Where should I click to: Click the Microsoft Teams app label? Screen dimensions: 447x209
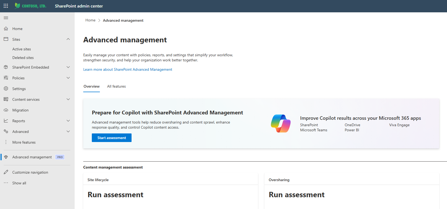[x=314, y=130]
